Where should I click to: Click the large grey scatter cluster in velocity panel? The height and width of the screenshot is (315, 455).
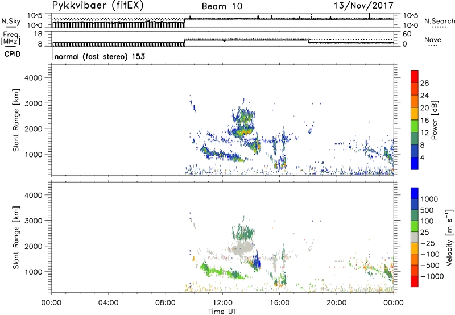click(x=241, y=248)
